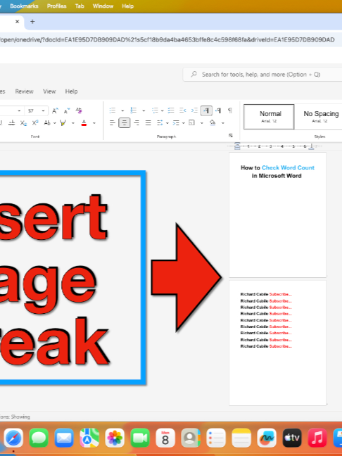The height and width of the screenshot is (456, 342).
Task: Open Tab menu in menu bar
Action: tap(80, 6)
